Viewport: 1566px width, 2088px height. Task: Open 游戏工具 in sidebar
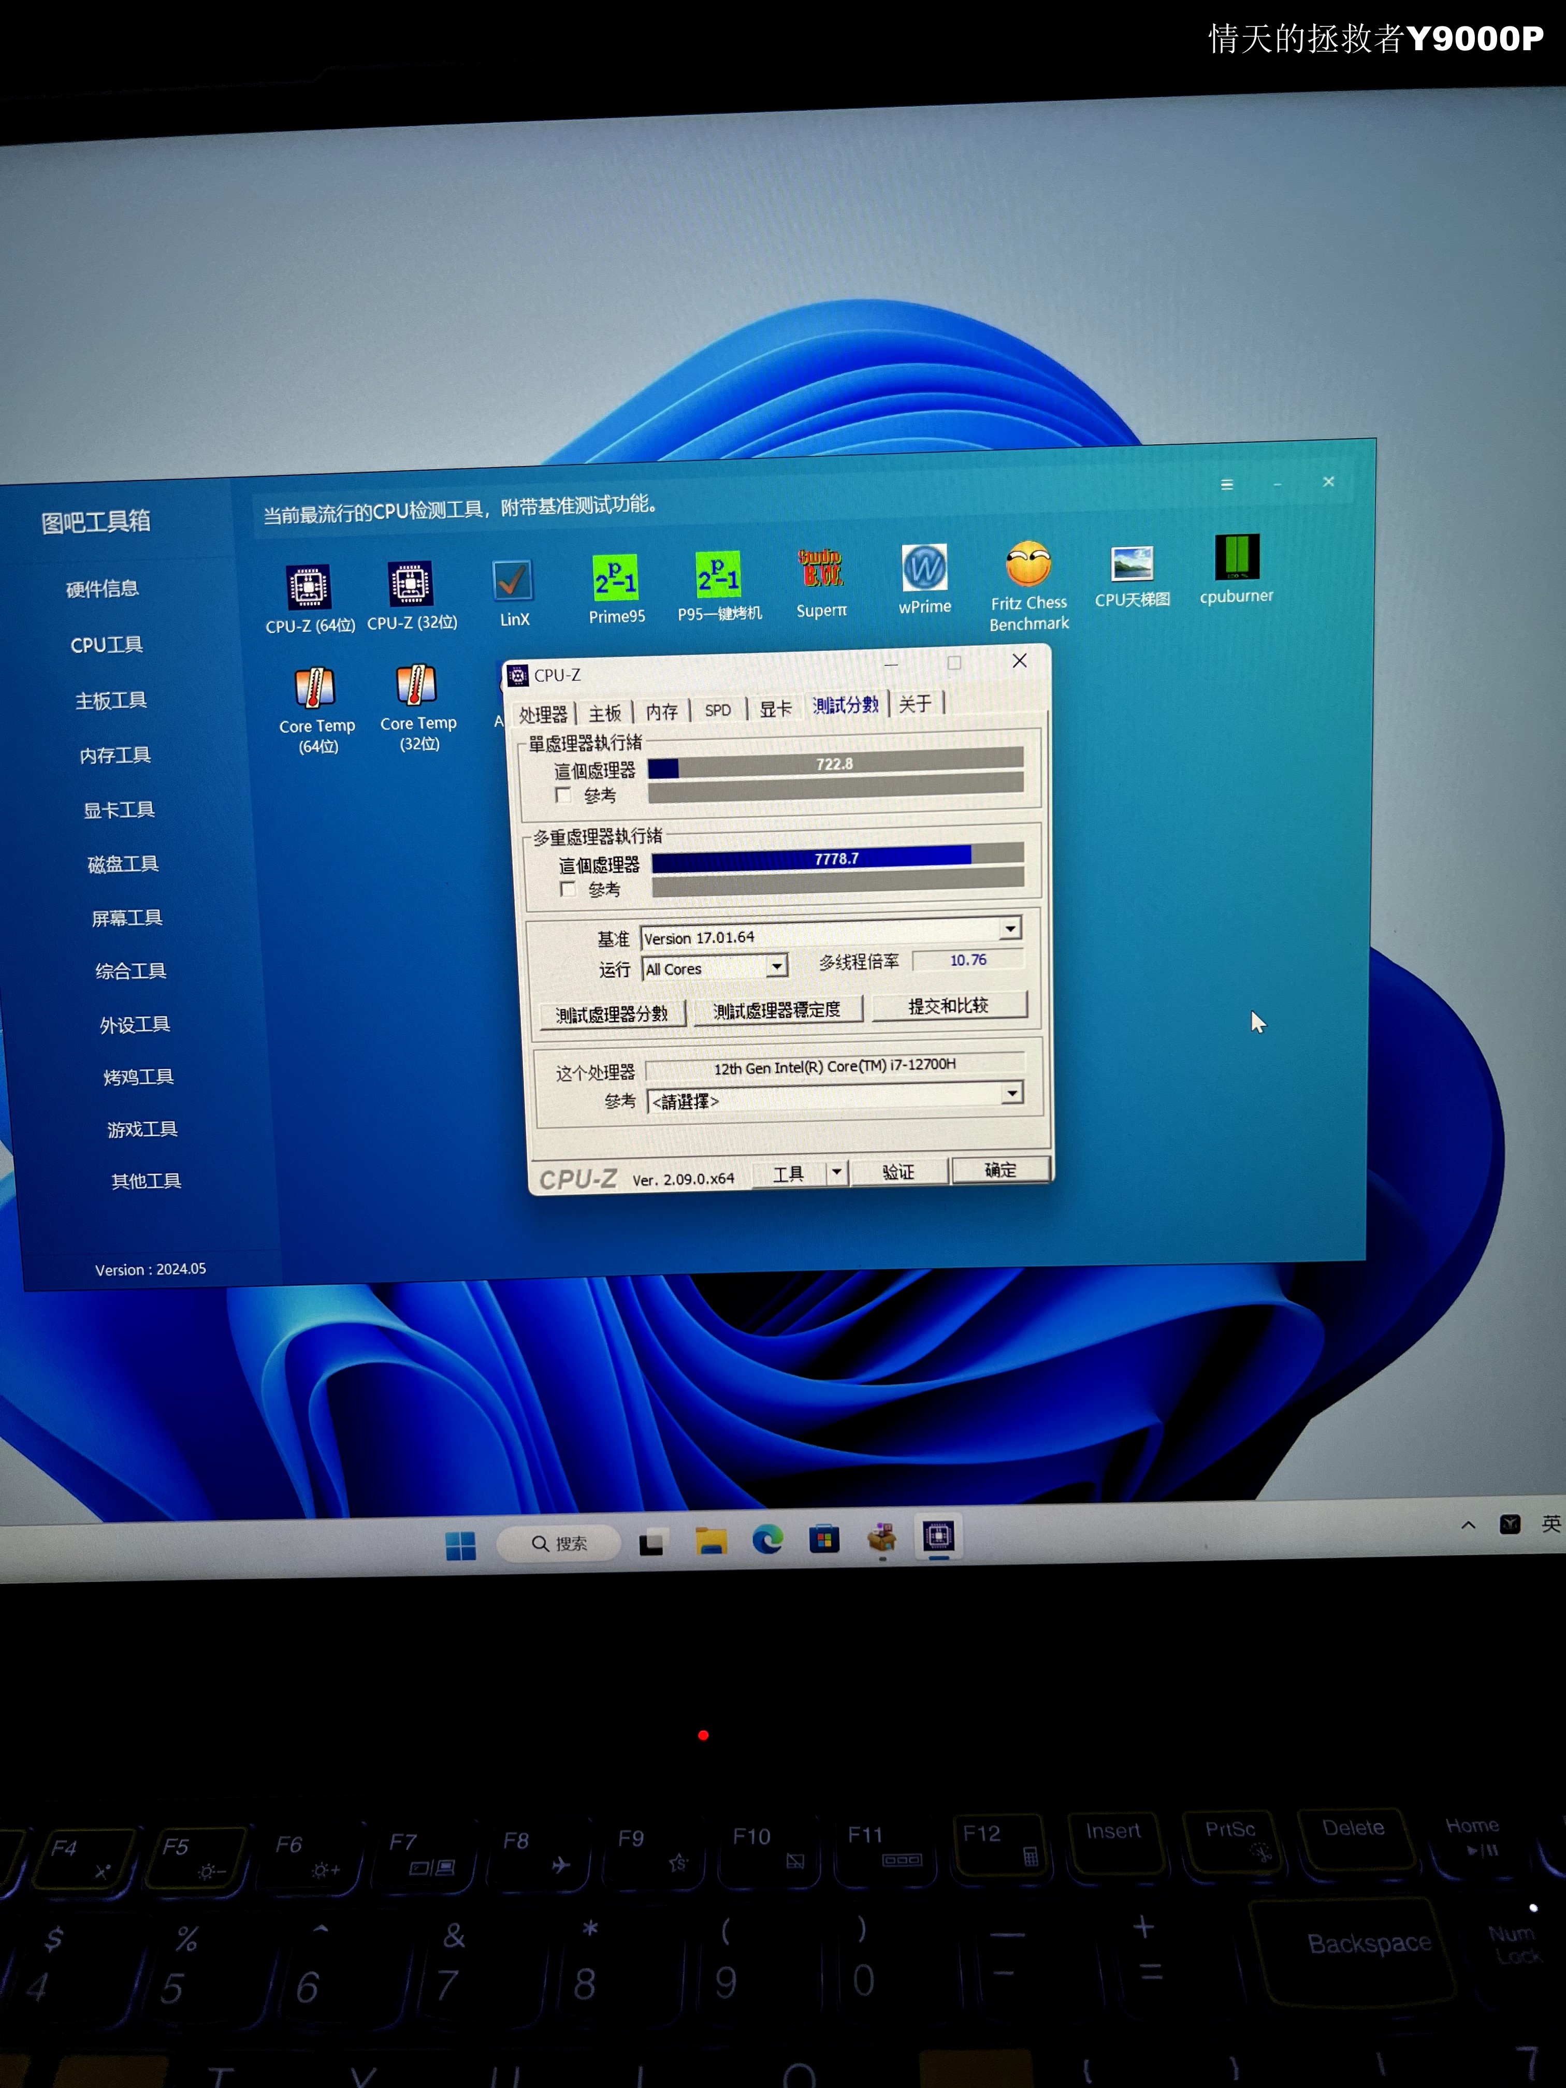pyautogui.click(x=142, y=1129)
